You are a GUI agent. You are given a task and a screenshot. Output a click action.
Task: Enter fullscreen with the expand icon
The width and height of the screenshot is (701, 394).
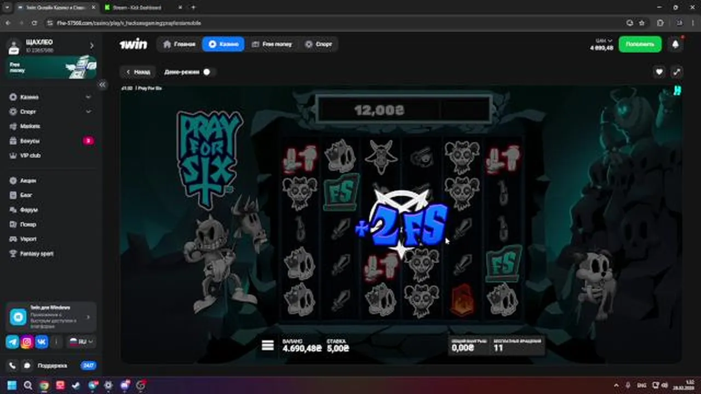677,72
